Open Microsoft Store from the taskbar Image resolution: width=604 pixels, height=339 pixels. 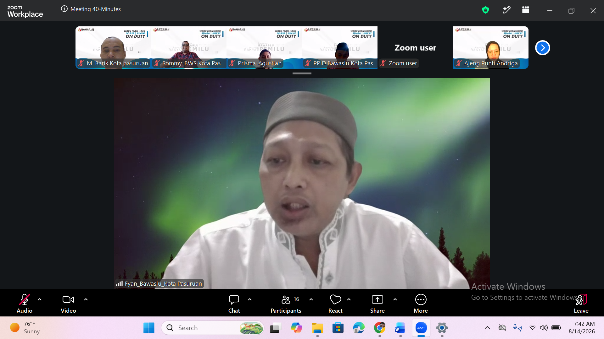coord(338,328)
